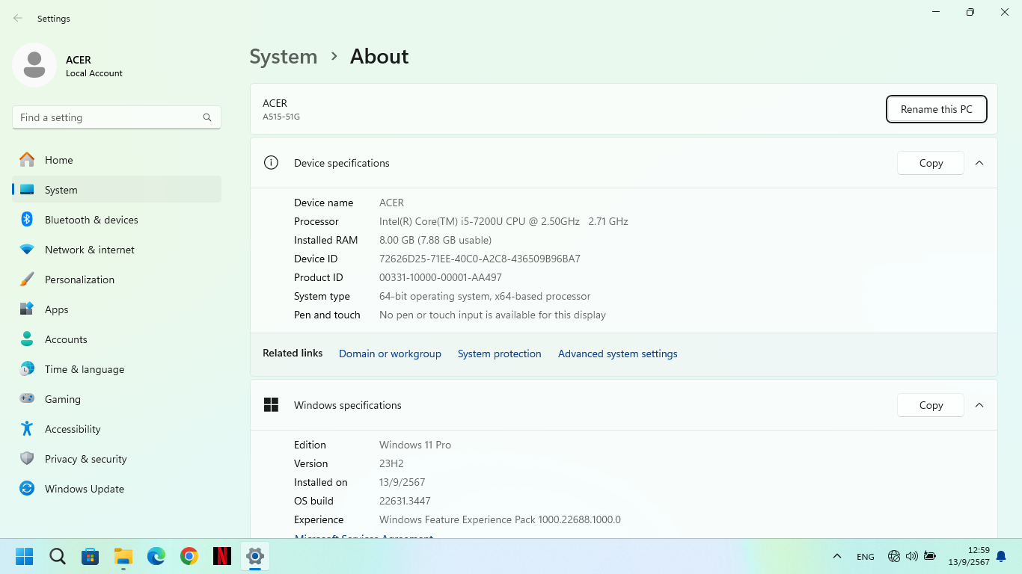Click the battery tray icon
This screenshot has width=1022, height=574.
tap(930, 556)
